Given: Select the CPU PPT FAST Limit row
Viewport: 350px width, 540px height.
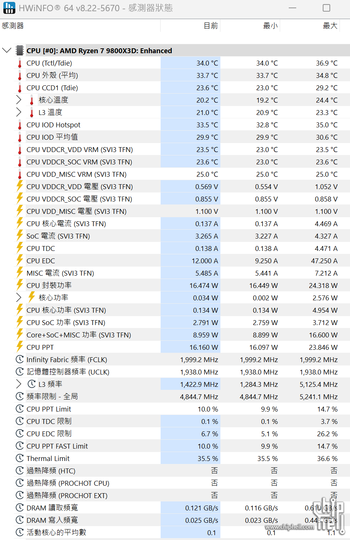Looking at the screenshot, I should coord(182,446).
